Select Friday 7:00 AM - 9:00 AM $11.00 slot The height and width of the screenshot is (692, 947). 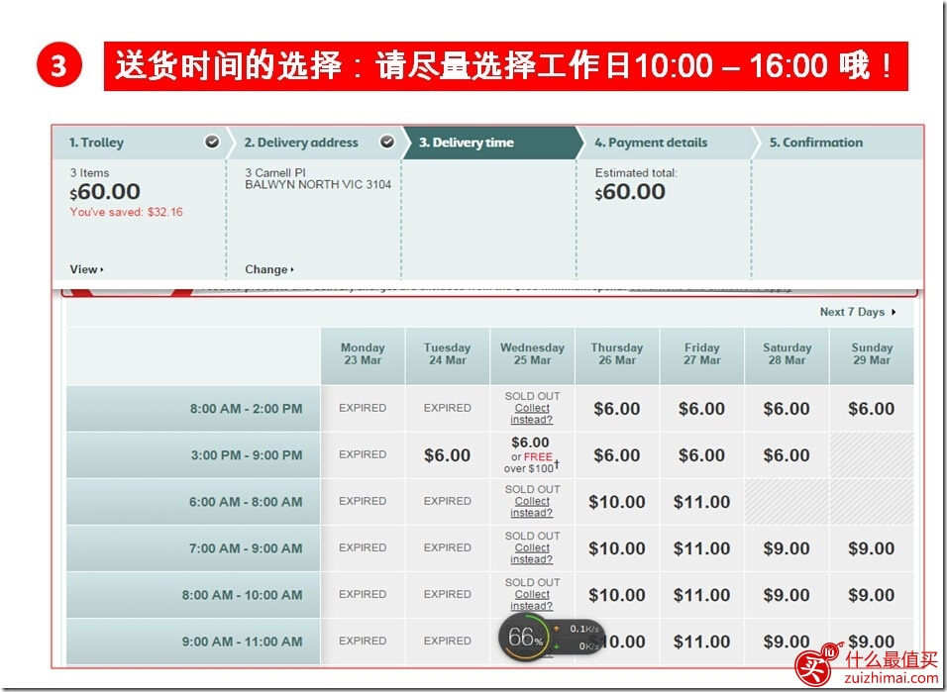pos(701,548)
